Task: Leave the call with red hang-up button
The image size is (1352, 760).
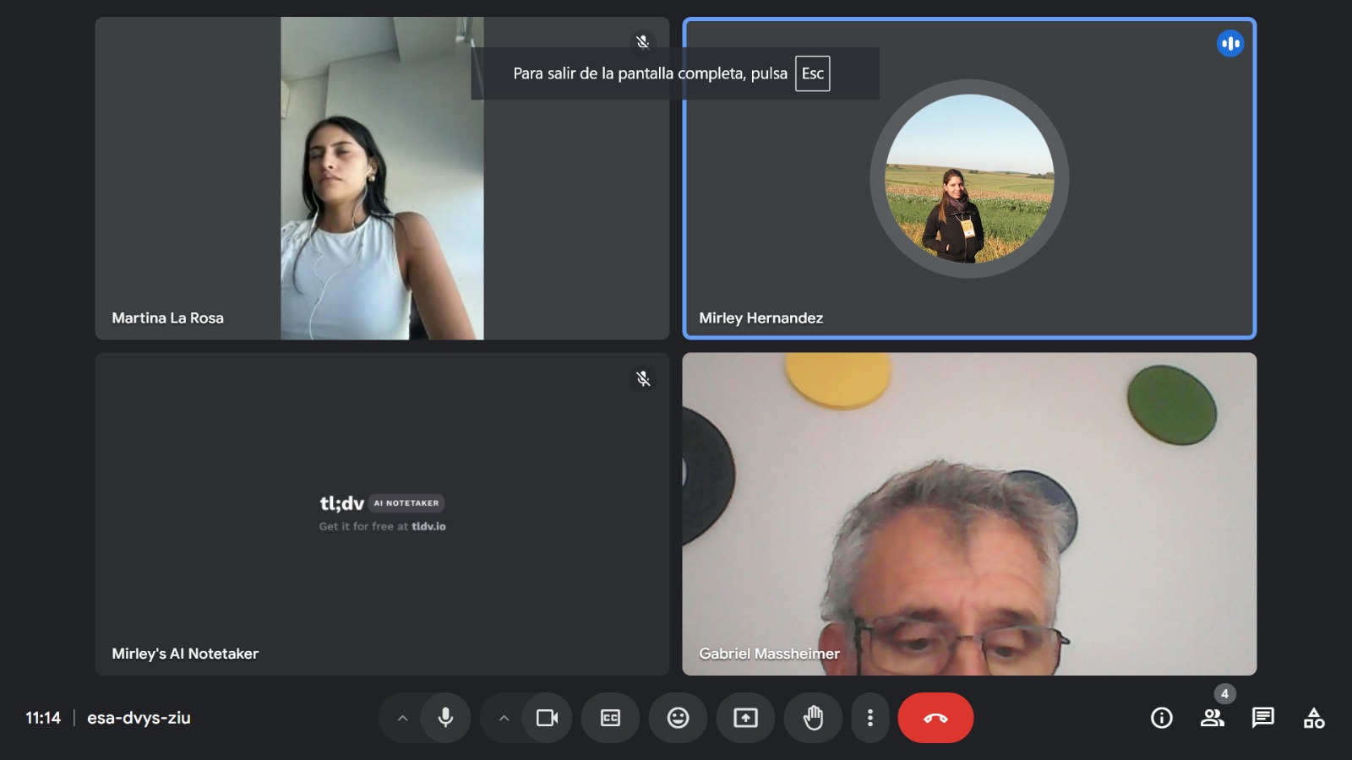Action: pyautogui.click(x=935, y=718)
